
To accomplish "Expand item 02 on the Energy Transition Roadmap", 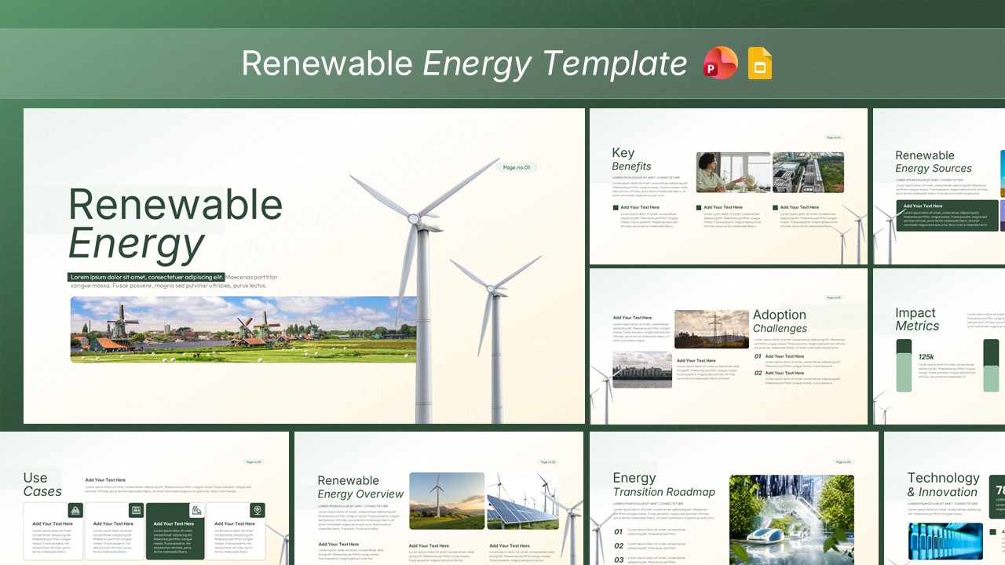I will tap(620, 545).
